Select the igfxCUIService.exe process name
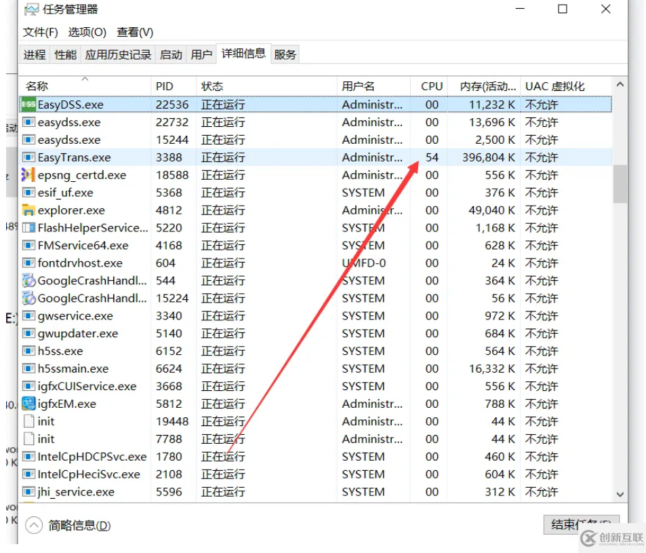646x553 pixels. click(87, 386)
